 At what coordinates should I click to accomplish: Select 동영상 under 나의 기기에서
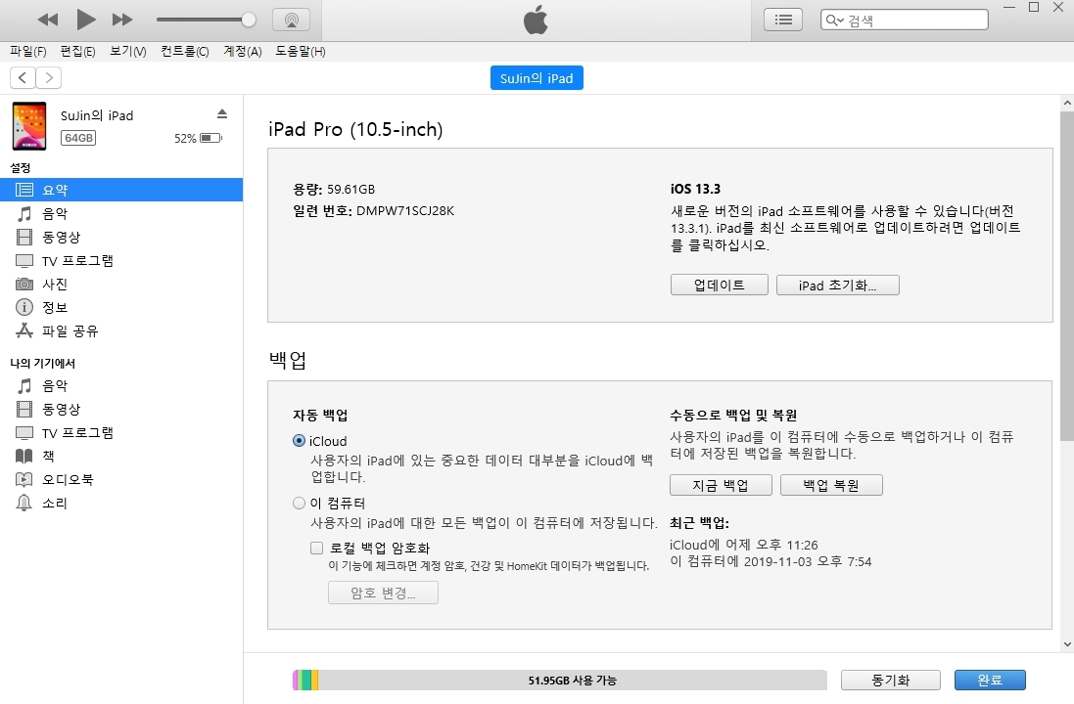coord(121,409)
